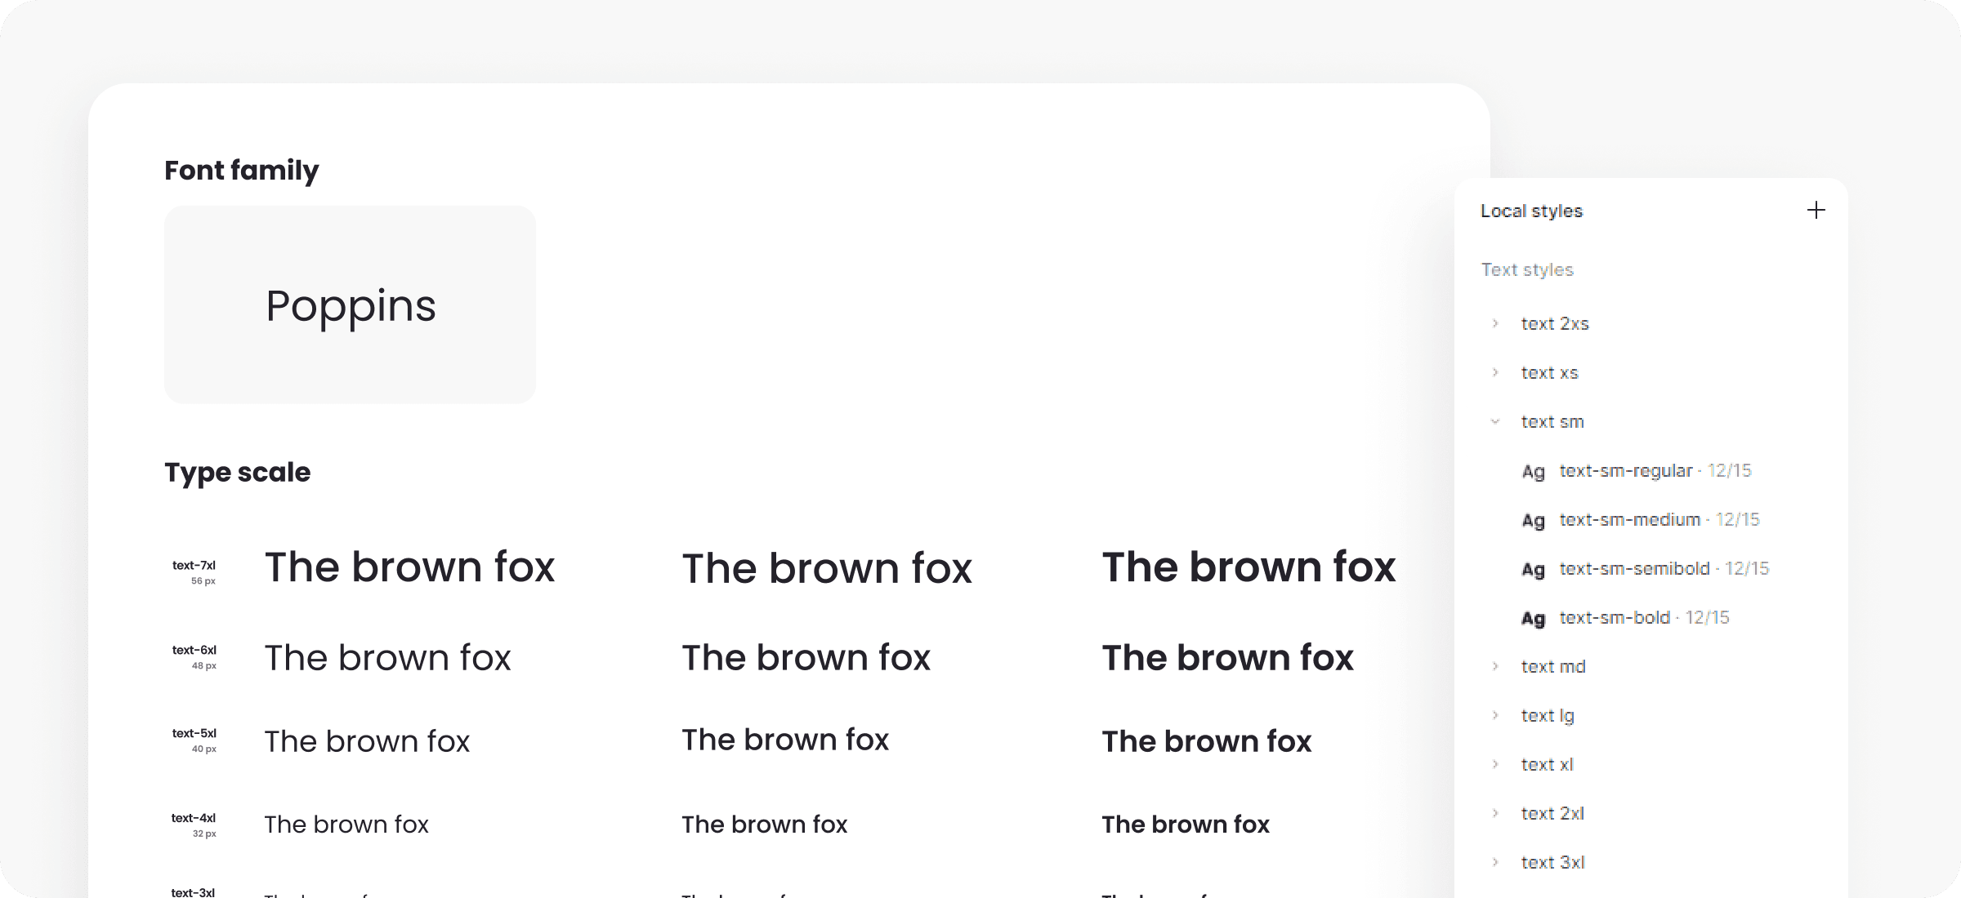The height and width of the screenshot is (898, 1961).
Task: Click the text-7xl bold brown fox sample
Action: pos(1248,567)
